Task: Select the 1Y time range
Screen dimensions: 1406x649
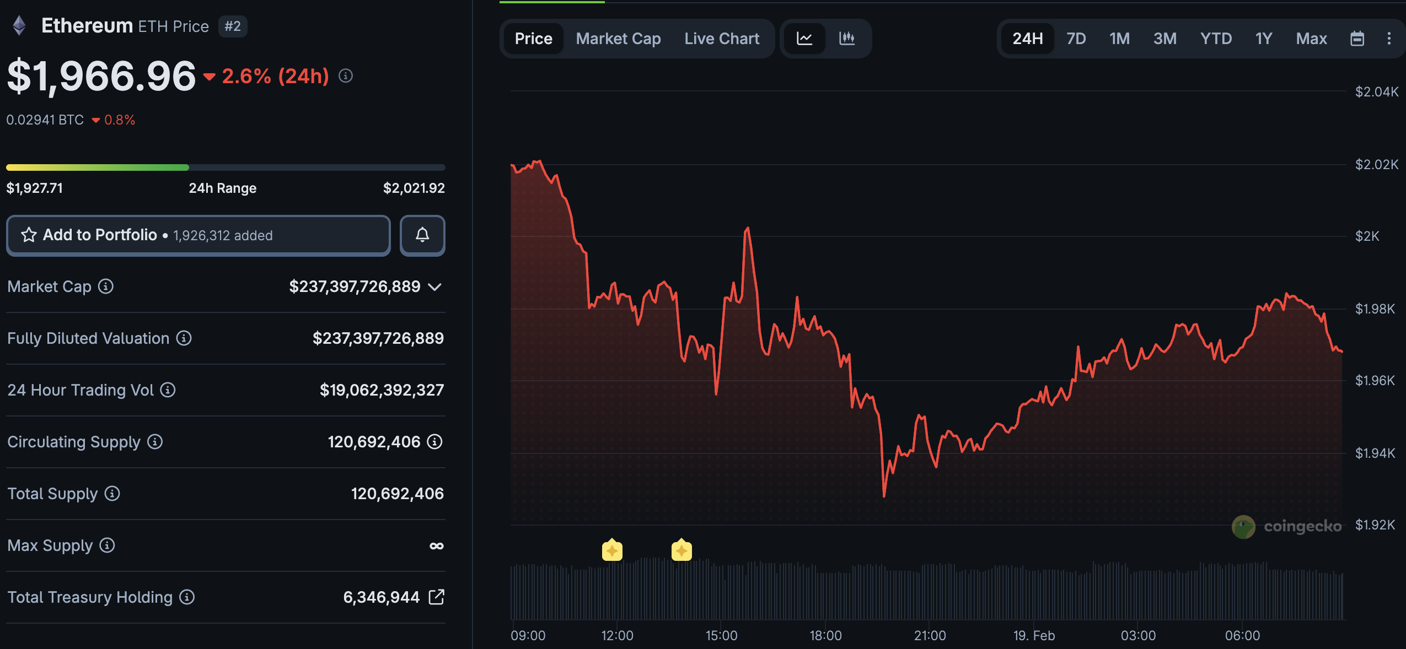Action: click(1264, 39)
